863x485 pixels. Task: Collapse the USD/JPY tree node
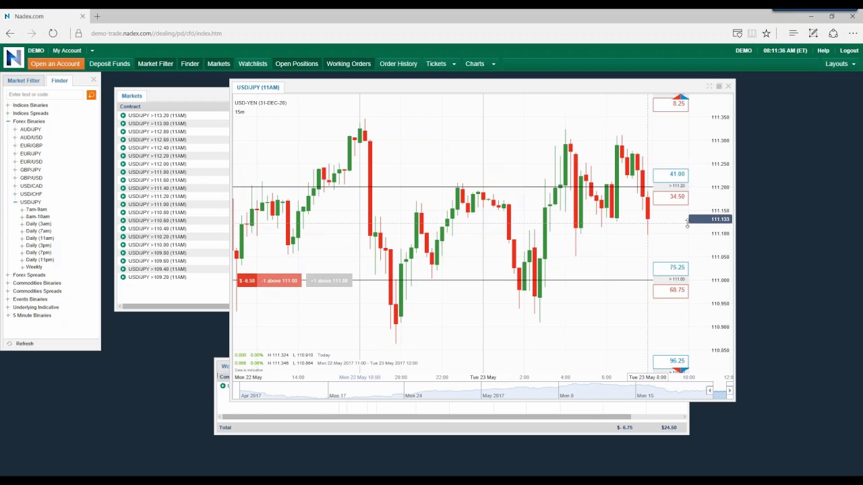tap(15, 202)
